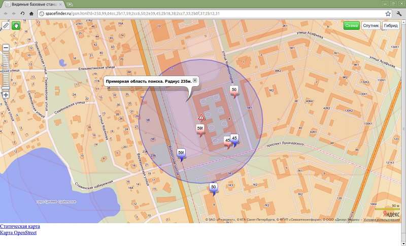The height and width of the screenshot is (246, 406).
Task: Click the red 45 base station marker
Action: (227, 142)
